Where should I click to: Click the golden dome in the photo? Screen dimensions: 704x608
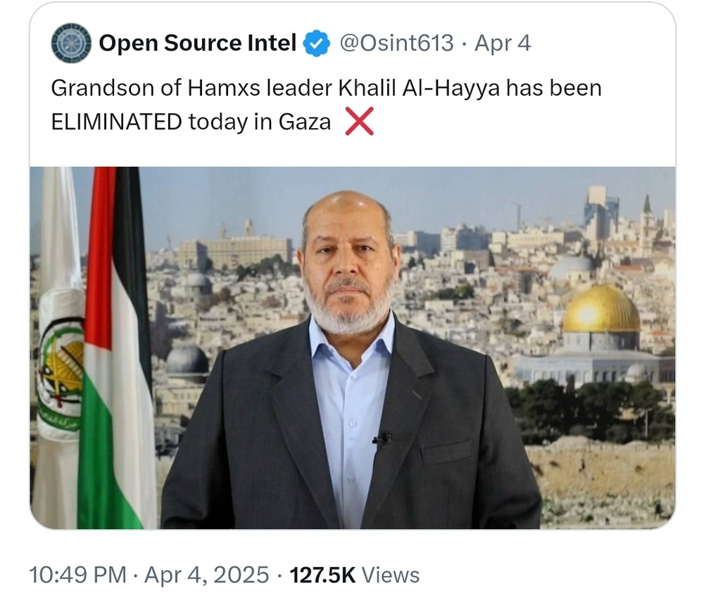pos(601,310)
